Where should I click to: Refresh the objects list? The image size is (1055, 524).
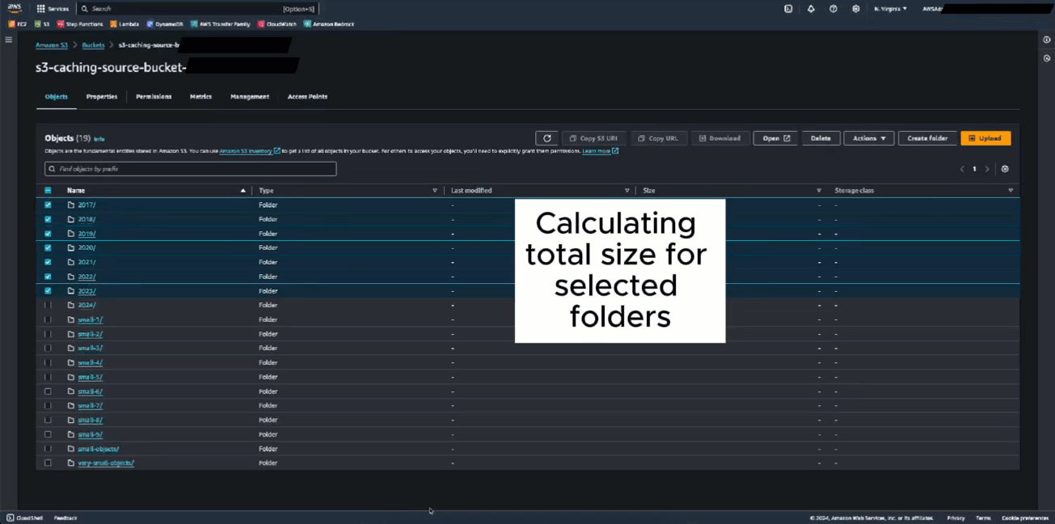[x=546, y=137]
